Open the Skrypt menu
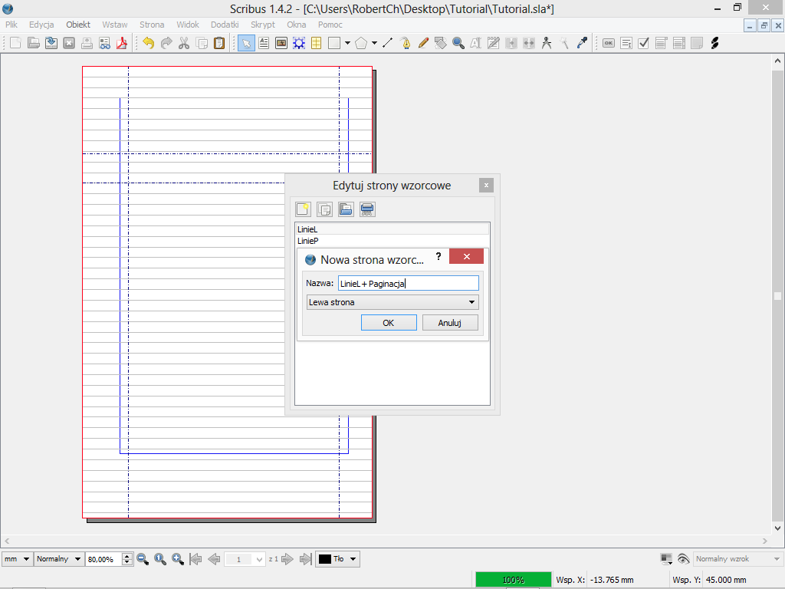The height and width of the screenshot is (589, 785). coord(262,25)
